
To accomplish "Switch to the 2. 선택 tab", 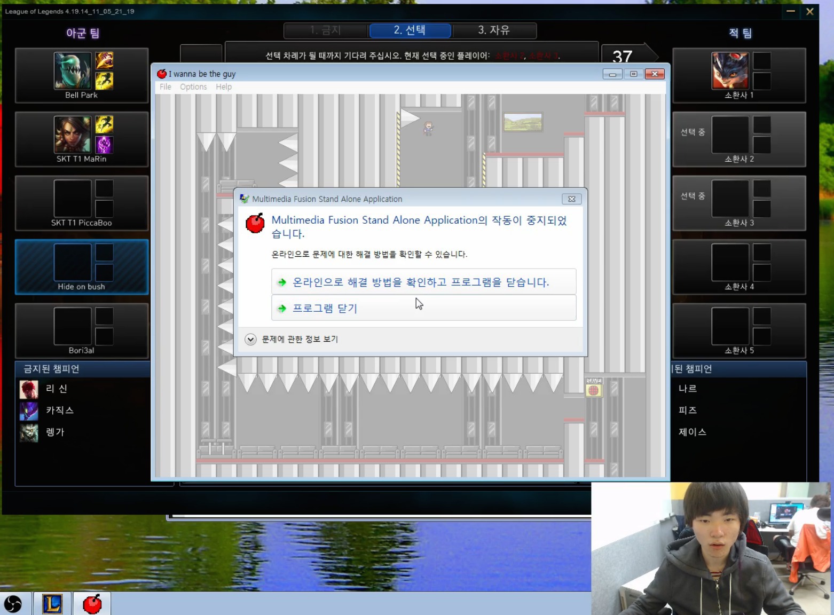I will pyautogui.click(x=410, y=30).
